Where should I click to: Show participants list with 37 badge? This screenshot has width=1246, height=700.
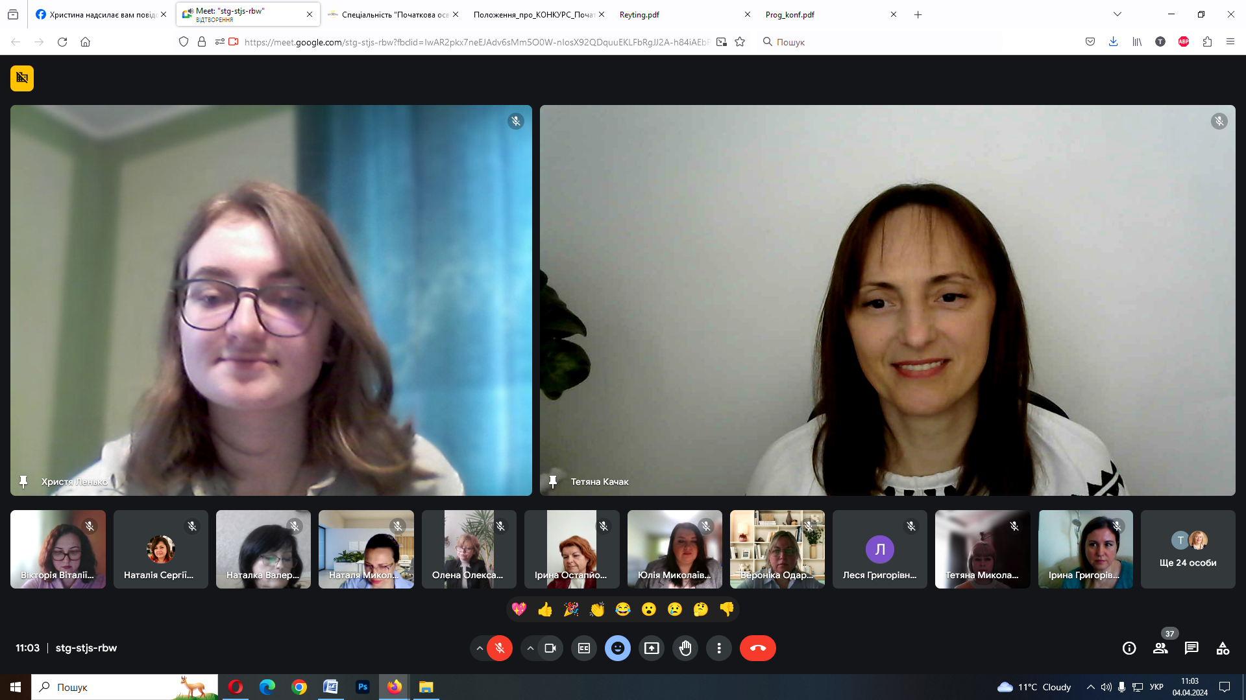1160,648
